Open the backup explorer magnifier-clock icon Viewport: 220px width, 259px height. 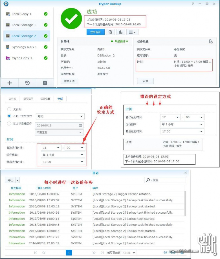tap(110, 32)
